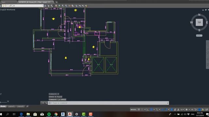The width and height of the screenshot is (209, 117).
Task: Click the clean screen icon
Action: click(x=207, y=110)
